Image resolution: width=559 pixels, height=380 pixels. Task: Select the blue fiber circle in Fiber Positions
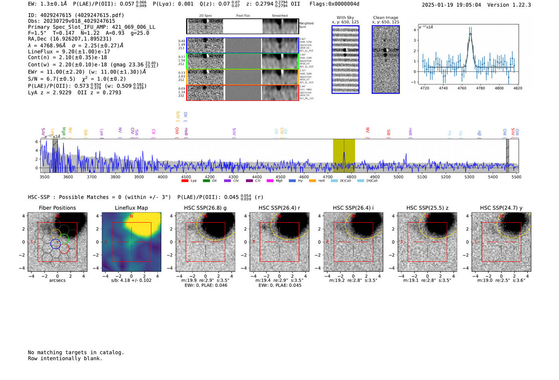pos(56,244)
